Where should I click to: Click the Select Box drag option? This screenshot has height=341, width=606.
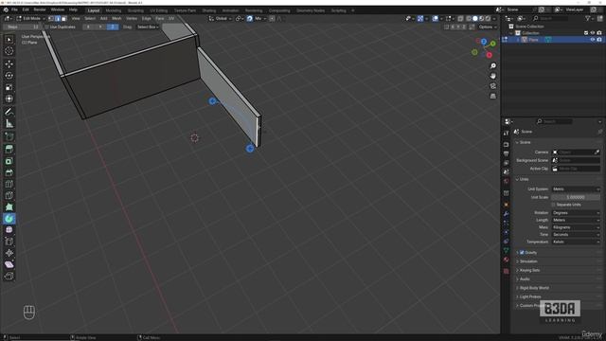point(148,27)
